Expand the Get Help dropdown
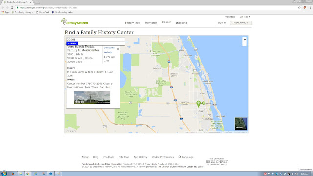 (245, 17)
